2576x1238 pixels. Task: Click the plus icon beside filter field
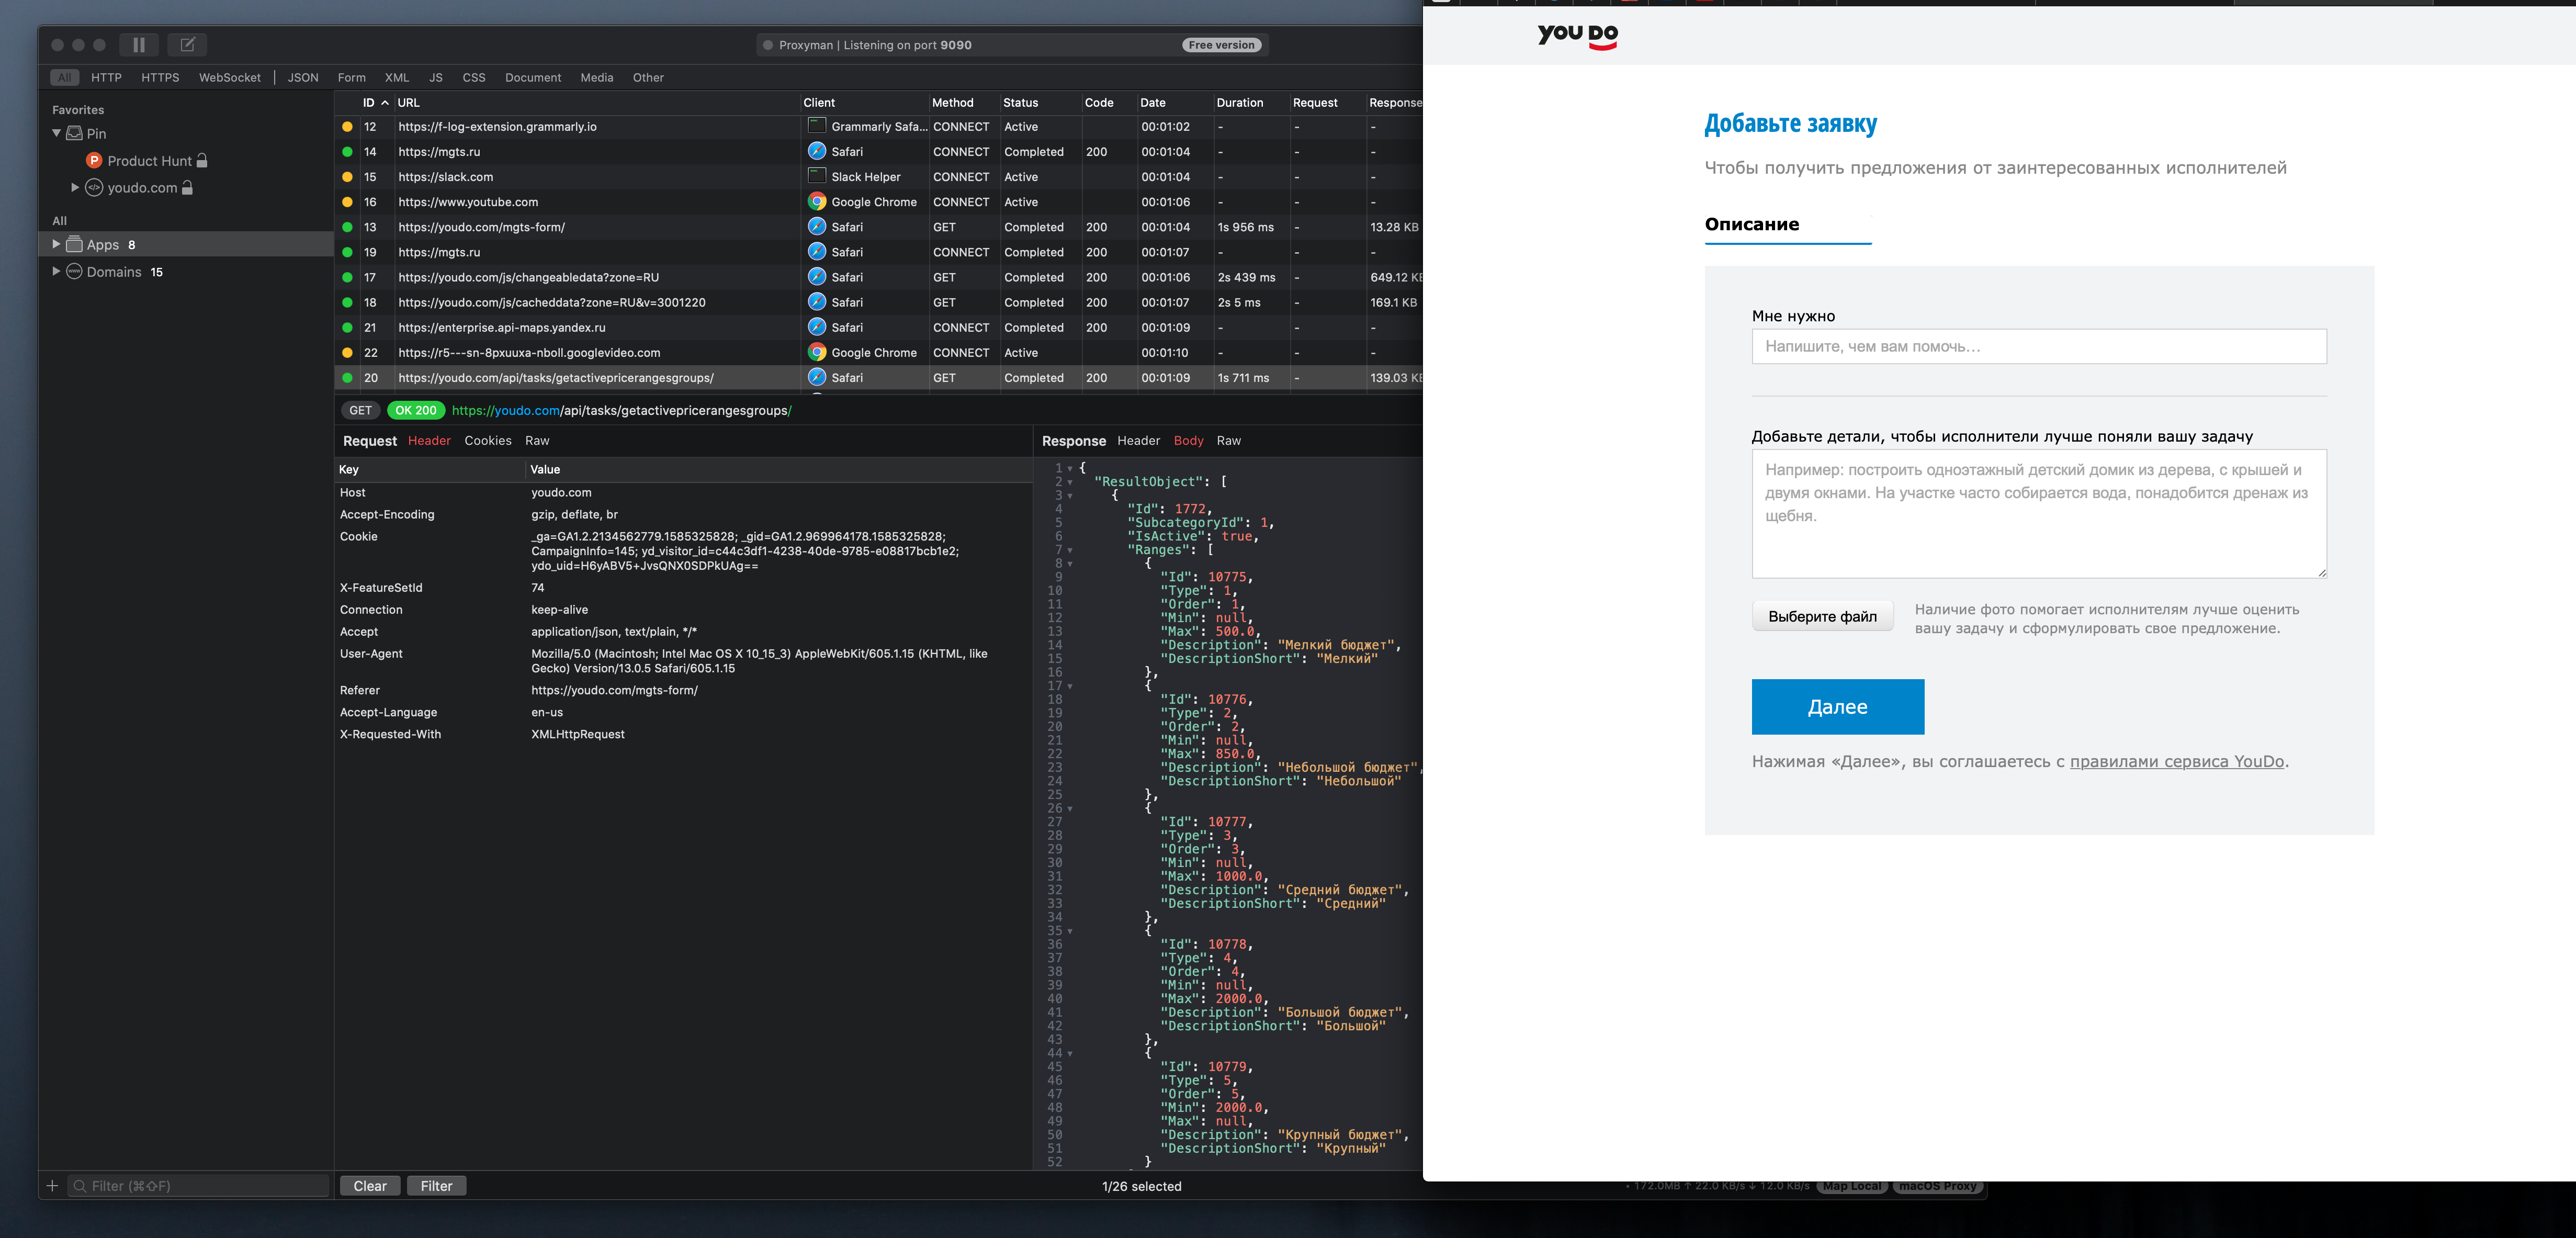[x=53, y=1186]
